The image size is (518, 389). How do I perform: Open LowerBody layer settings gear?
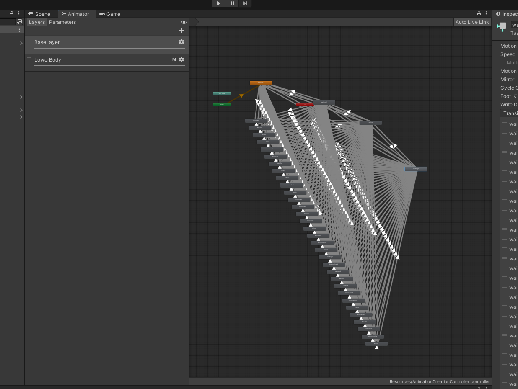(181, 59)
